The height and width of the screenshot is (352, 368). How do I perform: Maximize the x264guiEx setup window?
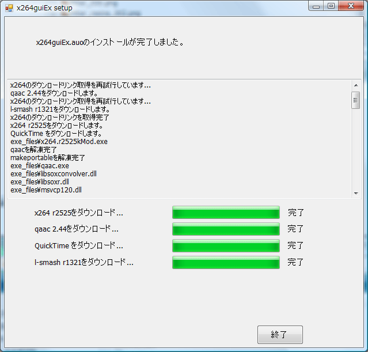(x=331, y=6)
